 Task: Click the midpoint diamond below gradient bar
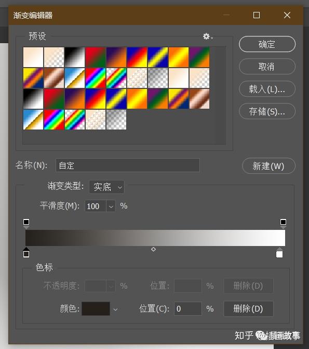click(153, 249)
